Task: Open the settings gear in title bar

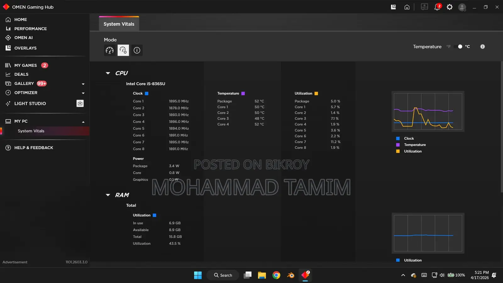Action: point(450,7)
